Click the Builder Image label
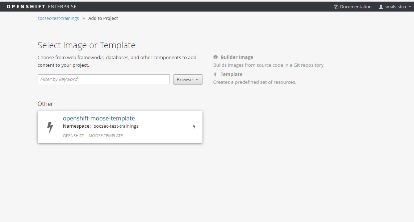Image resolution: width=414 pixels, height=222 pixels. (237, 57)
